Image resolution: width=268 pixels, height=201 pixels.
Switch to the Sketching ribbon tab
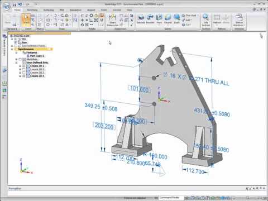[x=32, y=10]
